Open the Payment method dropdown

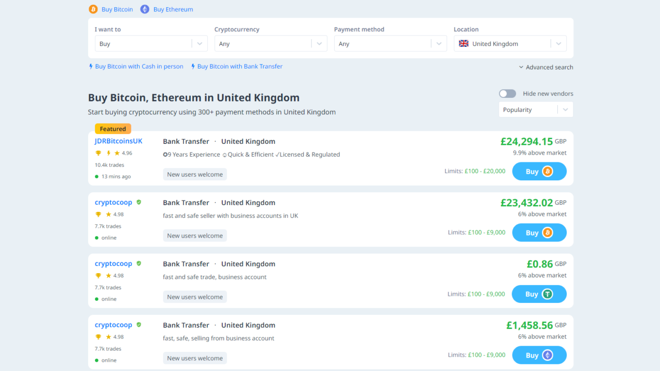tap(390, 44)
